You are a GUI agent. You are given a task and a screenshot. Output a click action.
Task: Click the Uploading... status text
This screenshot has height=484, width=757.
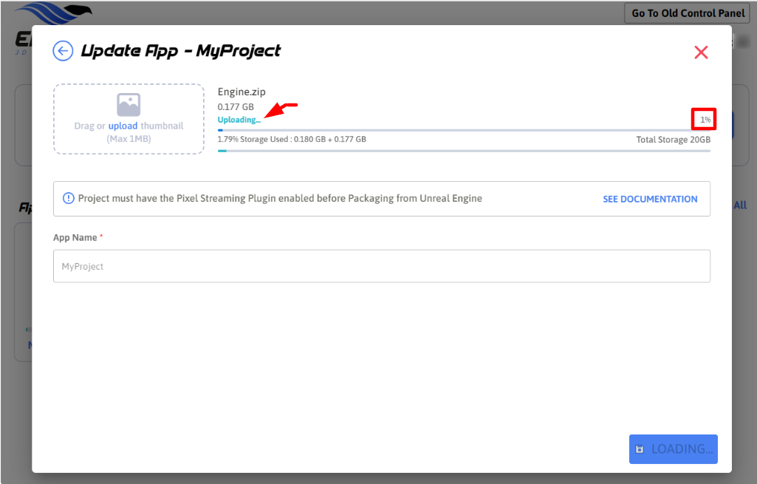(239, 120)
